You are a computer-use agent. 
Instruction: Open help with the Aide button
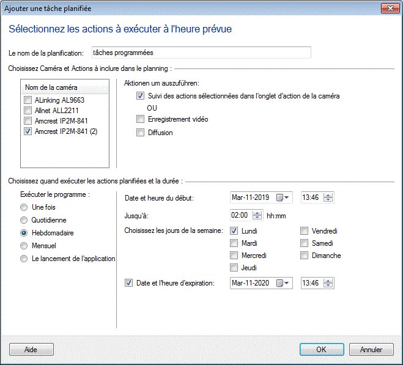click(31, 350)
